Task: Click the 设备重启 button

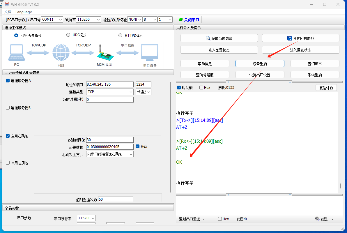Action: (260, 64)
